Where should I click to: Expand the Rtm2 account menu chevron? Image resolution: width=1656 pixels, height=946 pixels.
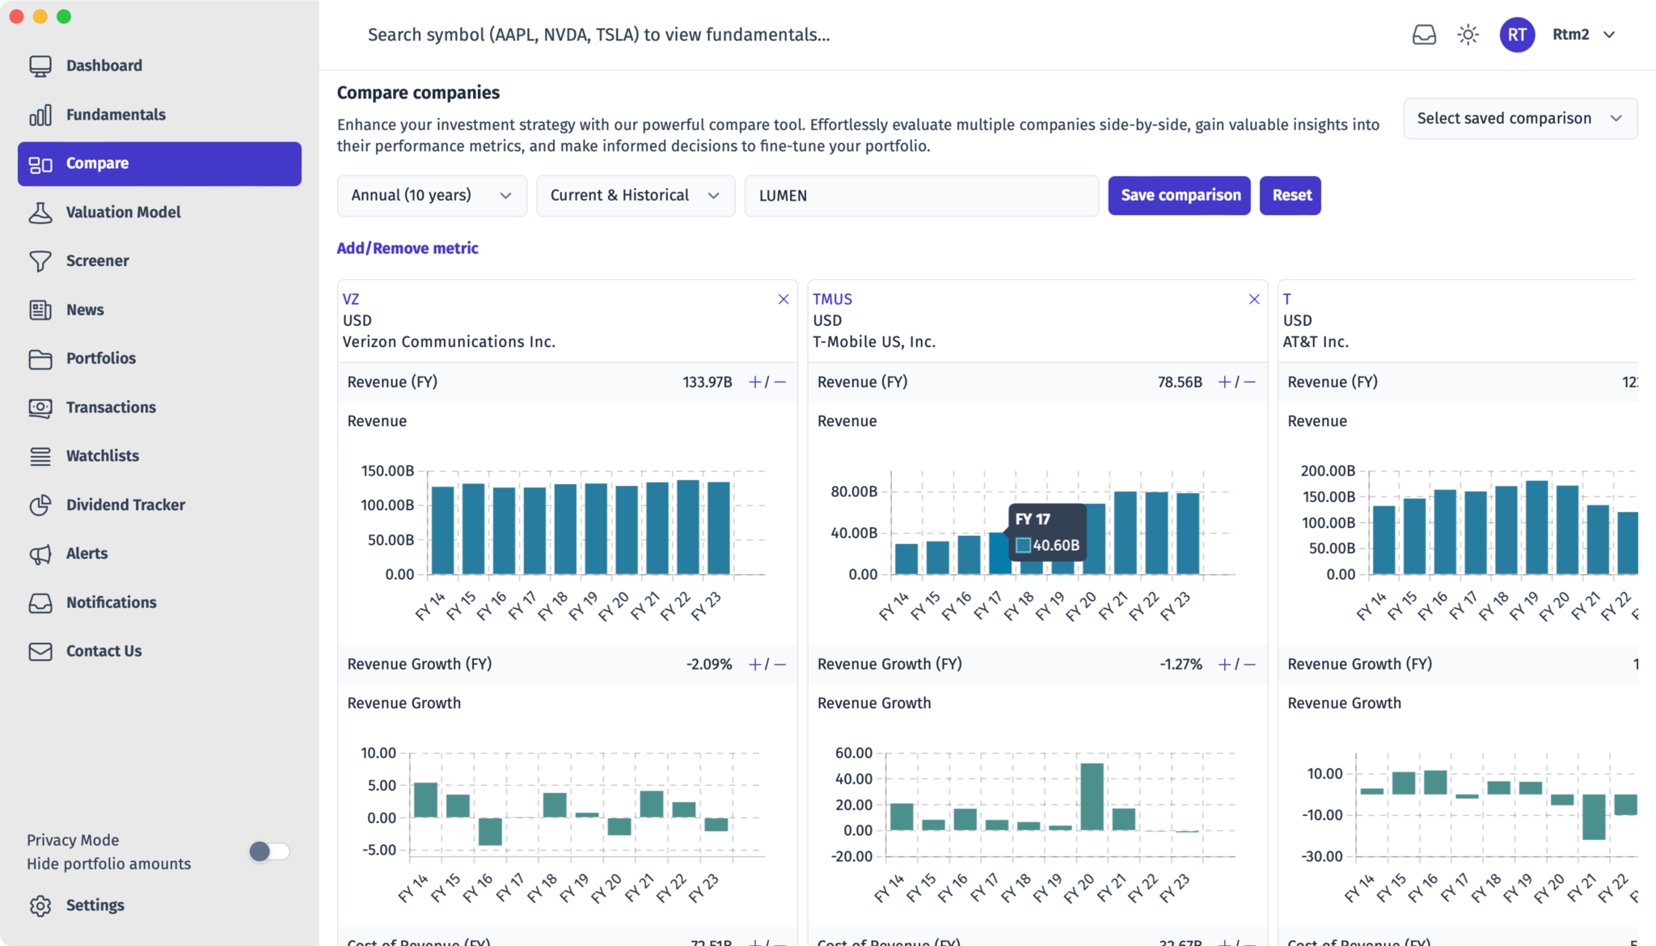(1609, 35)
